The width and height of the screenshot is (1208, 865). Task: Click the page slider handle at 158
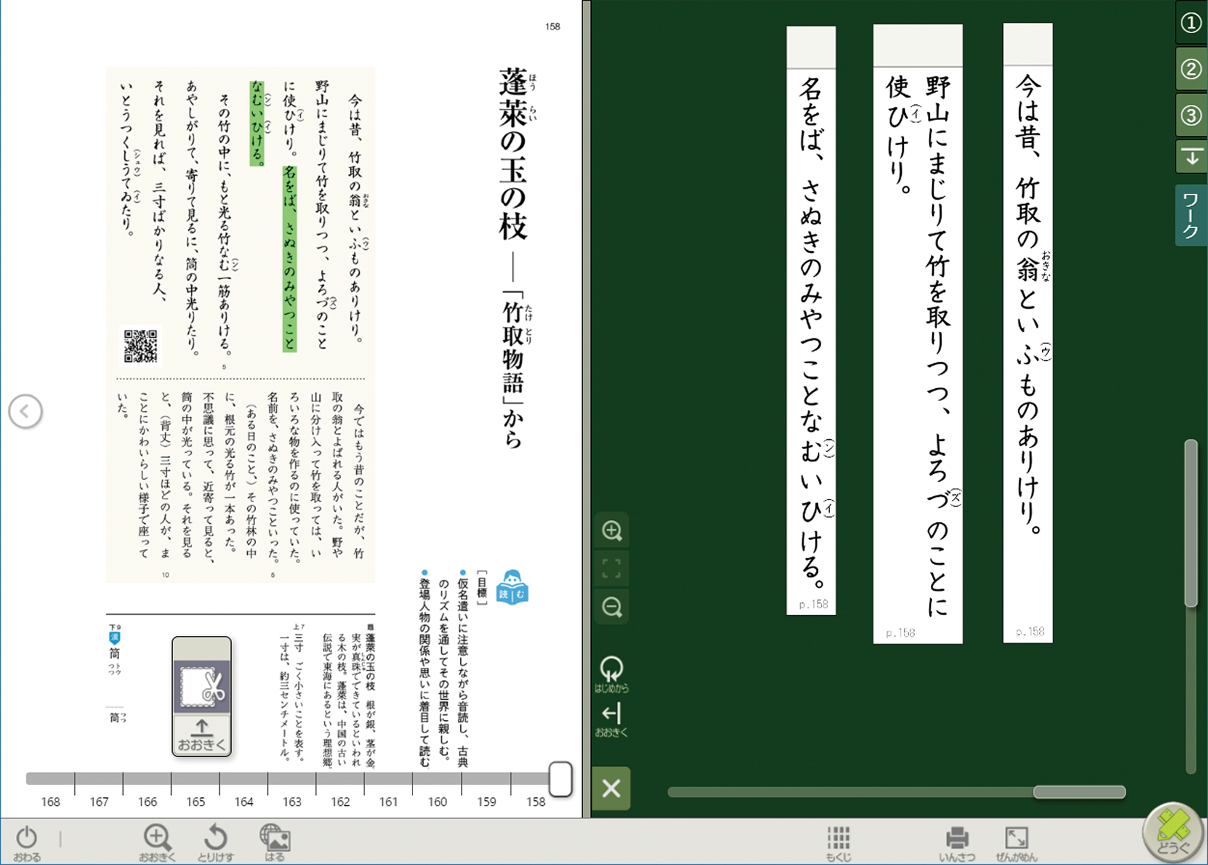pos(561,779)
